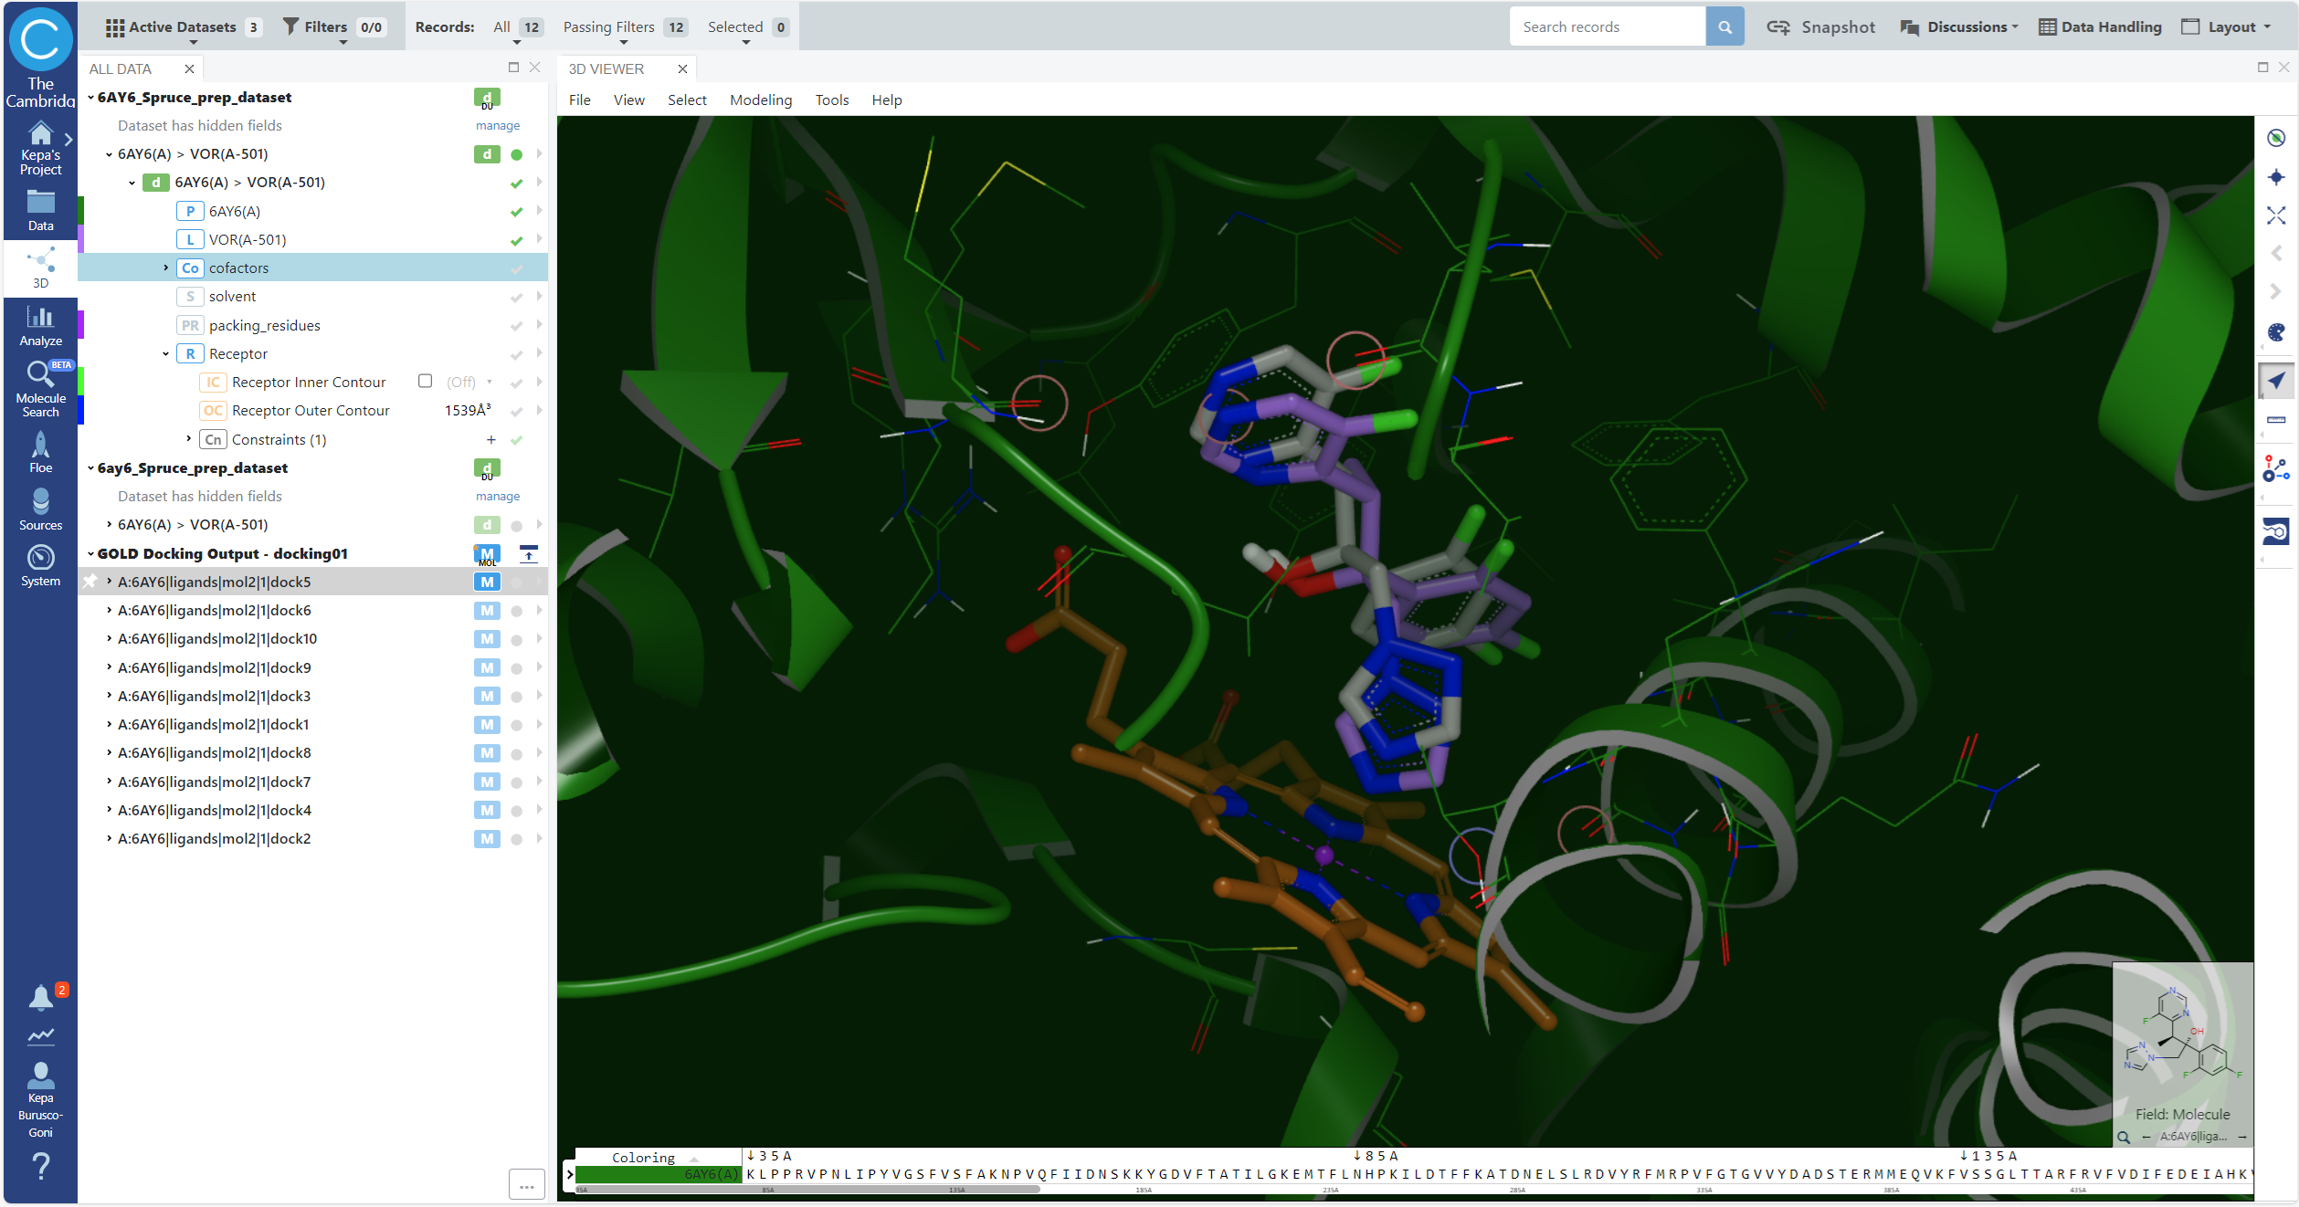This screenshot has width=2299, height=1207.
Task: Open the Filters 0/0 control
Action: point(333,26)
